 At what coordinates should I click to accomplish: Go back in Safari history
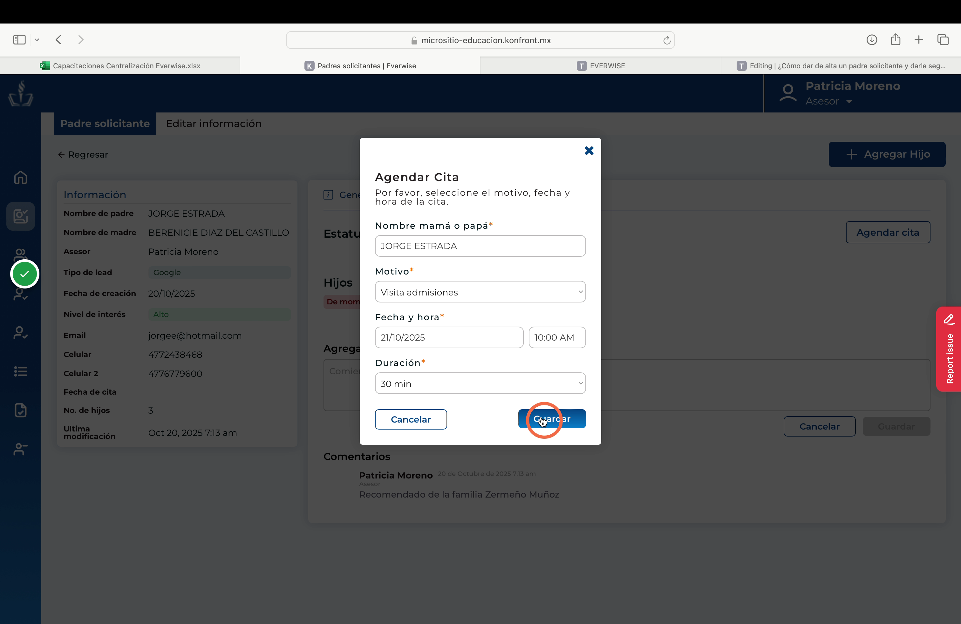point(58,39)
